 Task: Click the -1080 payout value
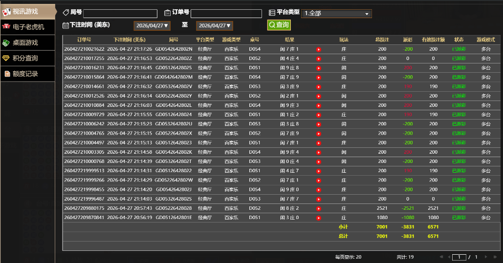click(408, 218)
